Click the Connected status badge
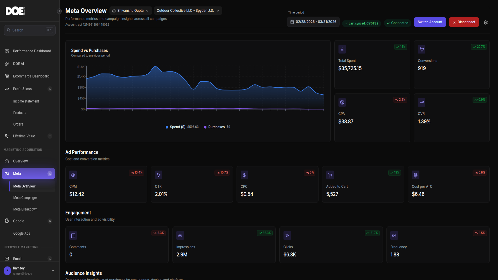This screenshot has width=498, height=280. 397,23
